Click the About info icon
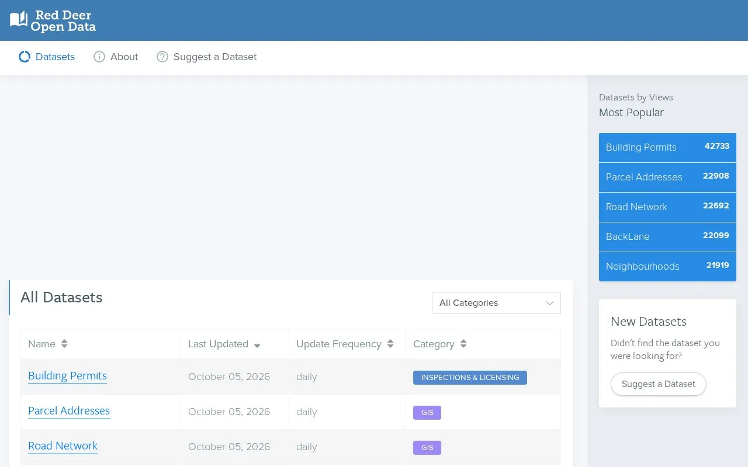Image resolution: width=748 pixels, height=467 pixels. 99,57
